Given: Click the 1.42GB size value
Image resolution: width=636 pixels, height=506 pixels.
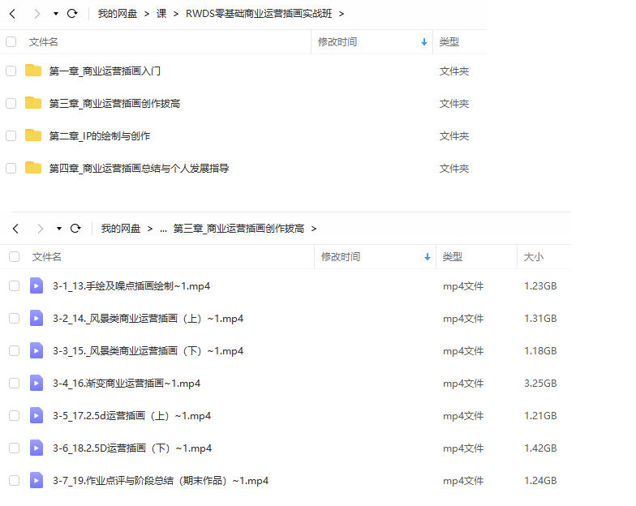Looking at the screenshot, I should (540, 448).
